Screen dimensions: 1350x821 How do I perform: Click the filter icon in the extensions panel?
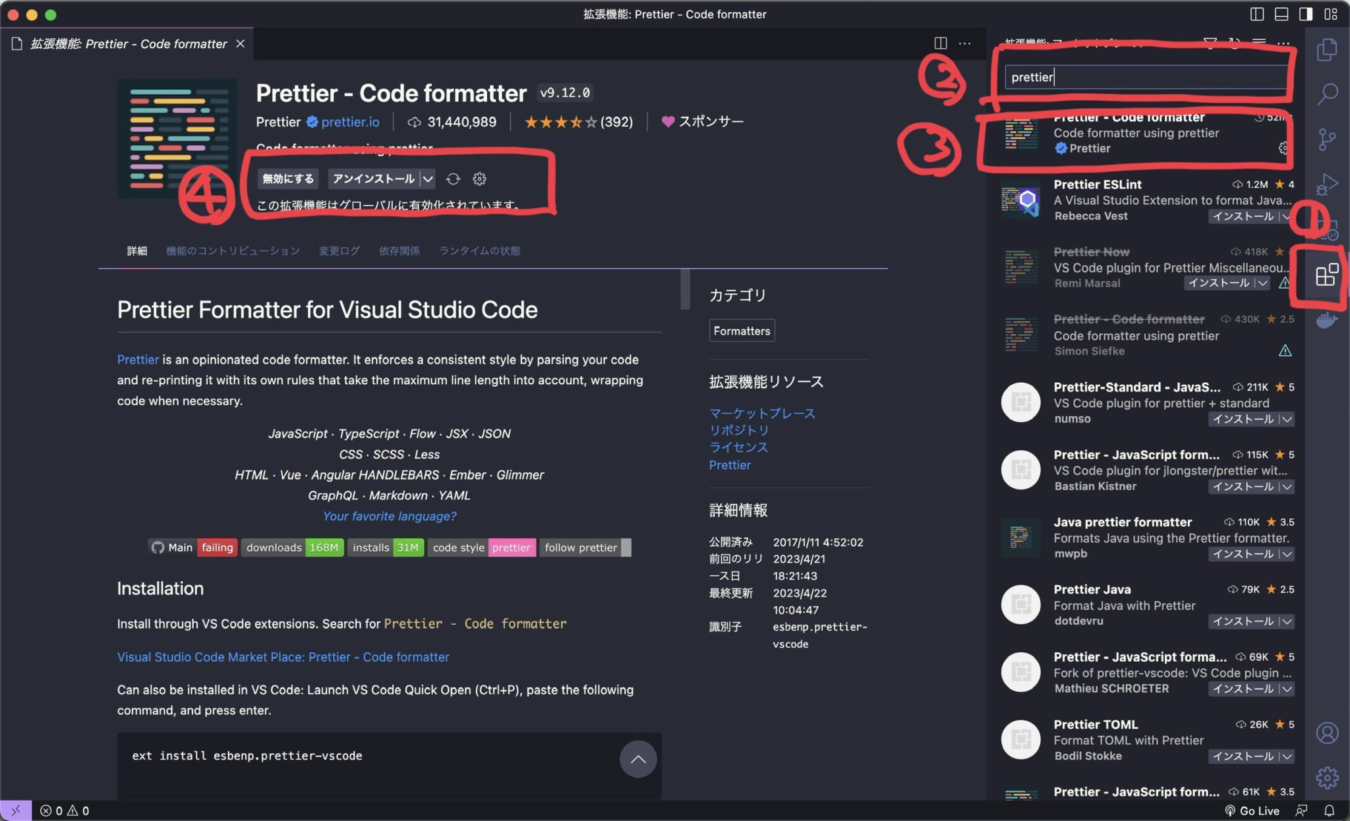pyautogui.click(x=1210, y=42)
